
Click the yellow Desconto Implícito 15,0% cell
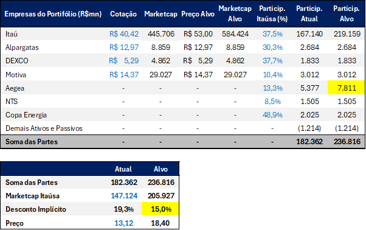click(161, 209)
